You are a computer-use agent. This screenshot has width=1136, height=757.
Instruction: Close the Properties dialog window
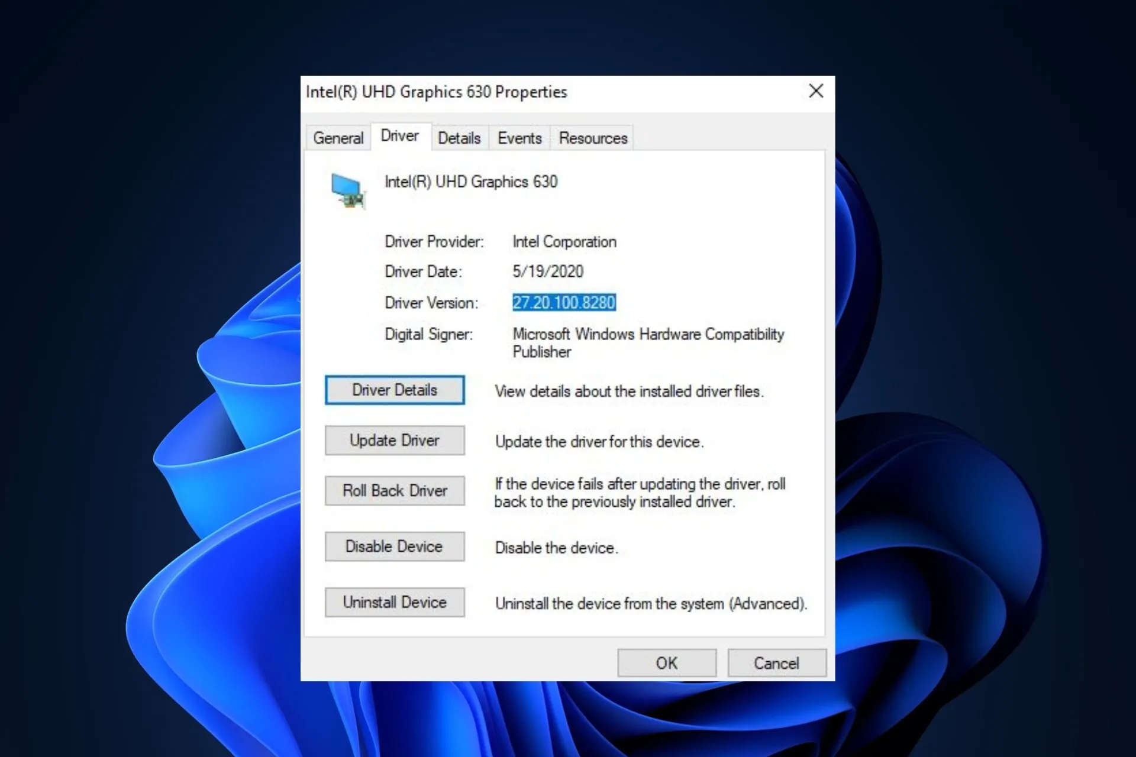tap(816, 91)
